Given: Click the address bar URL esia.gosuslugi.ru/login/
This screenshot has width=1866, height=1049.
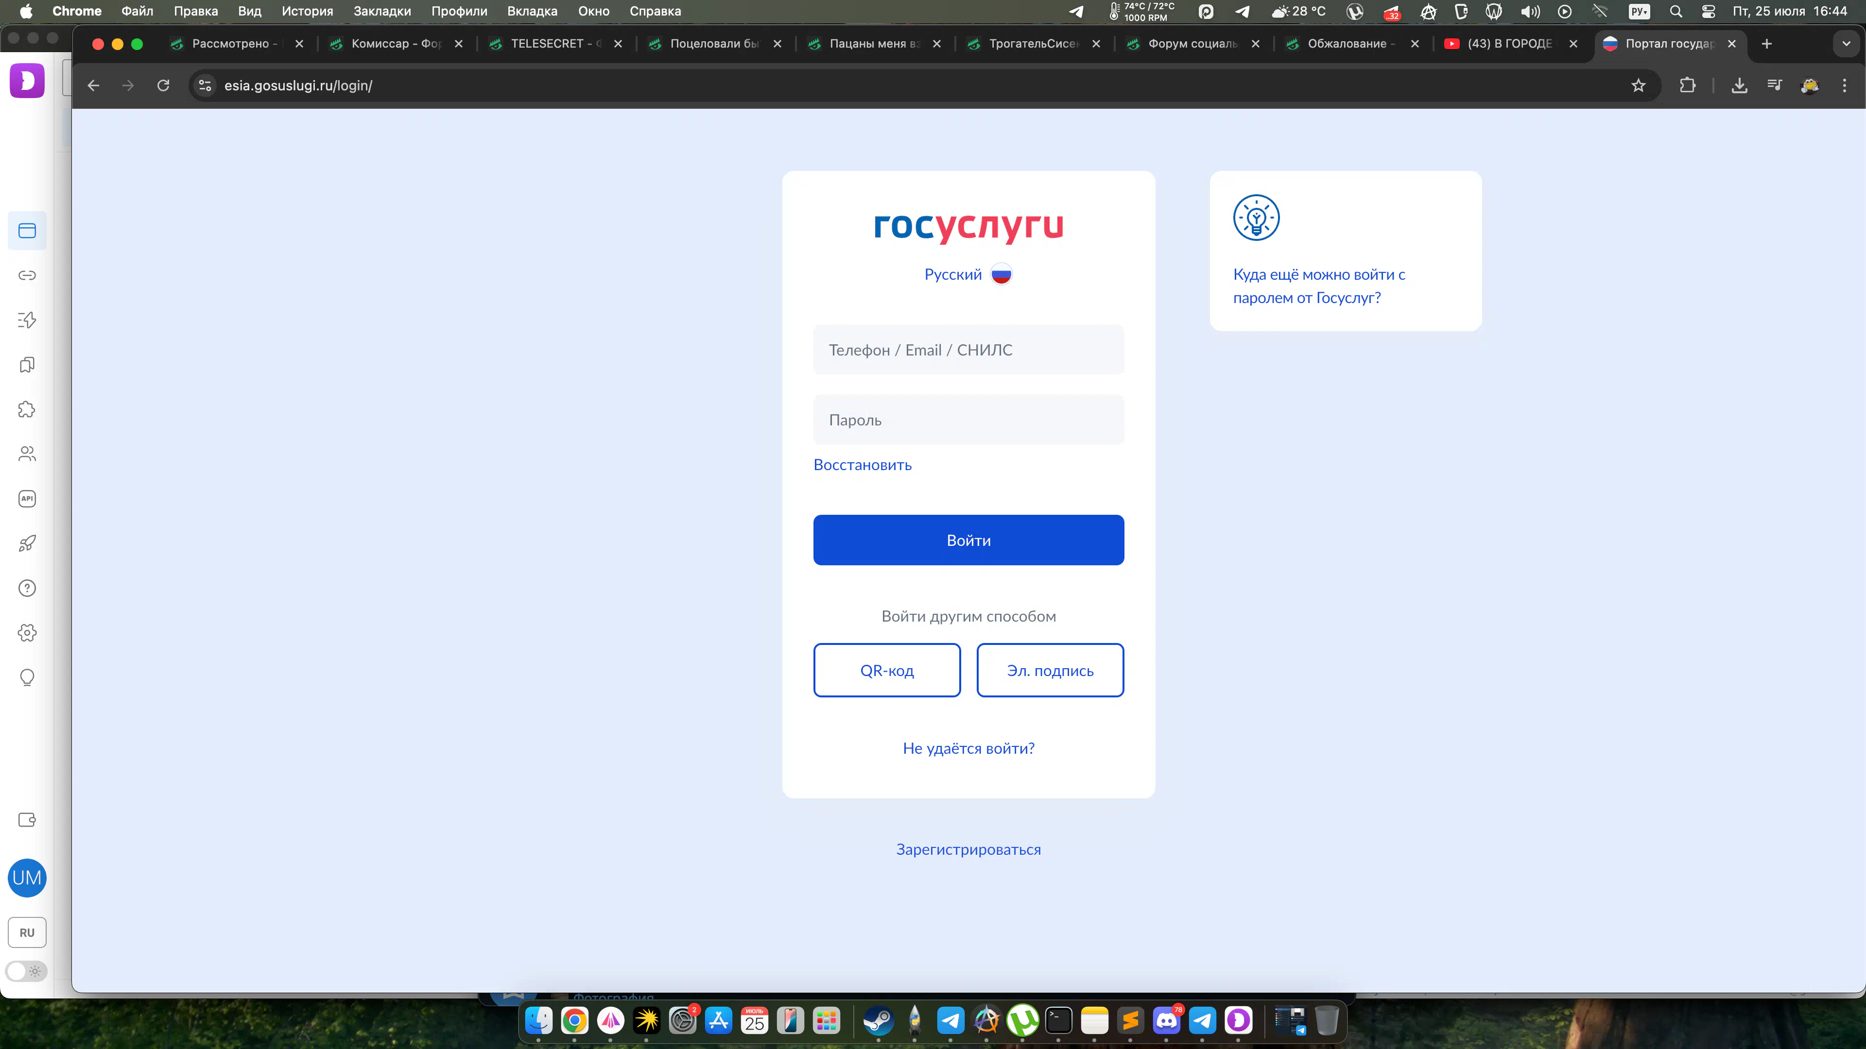Looking at the screenshot, I should (298, 85).
